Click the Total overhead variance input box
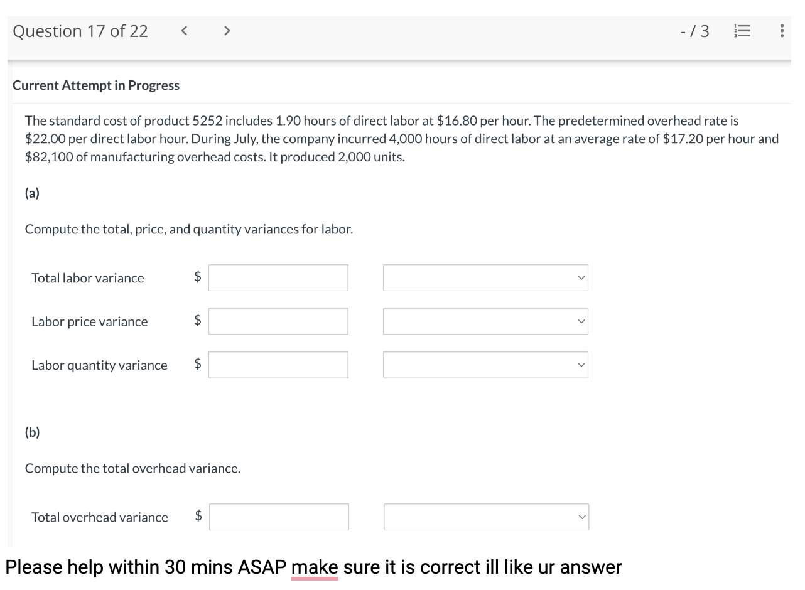Screen dimensions: 805x590 tap(279, 517)
